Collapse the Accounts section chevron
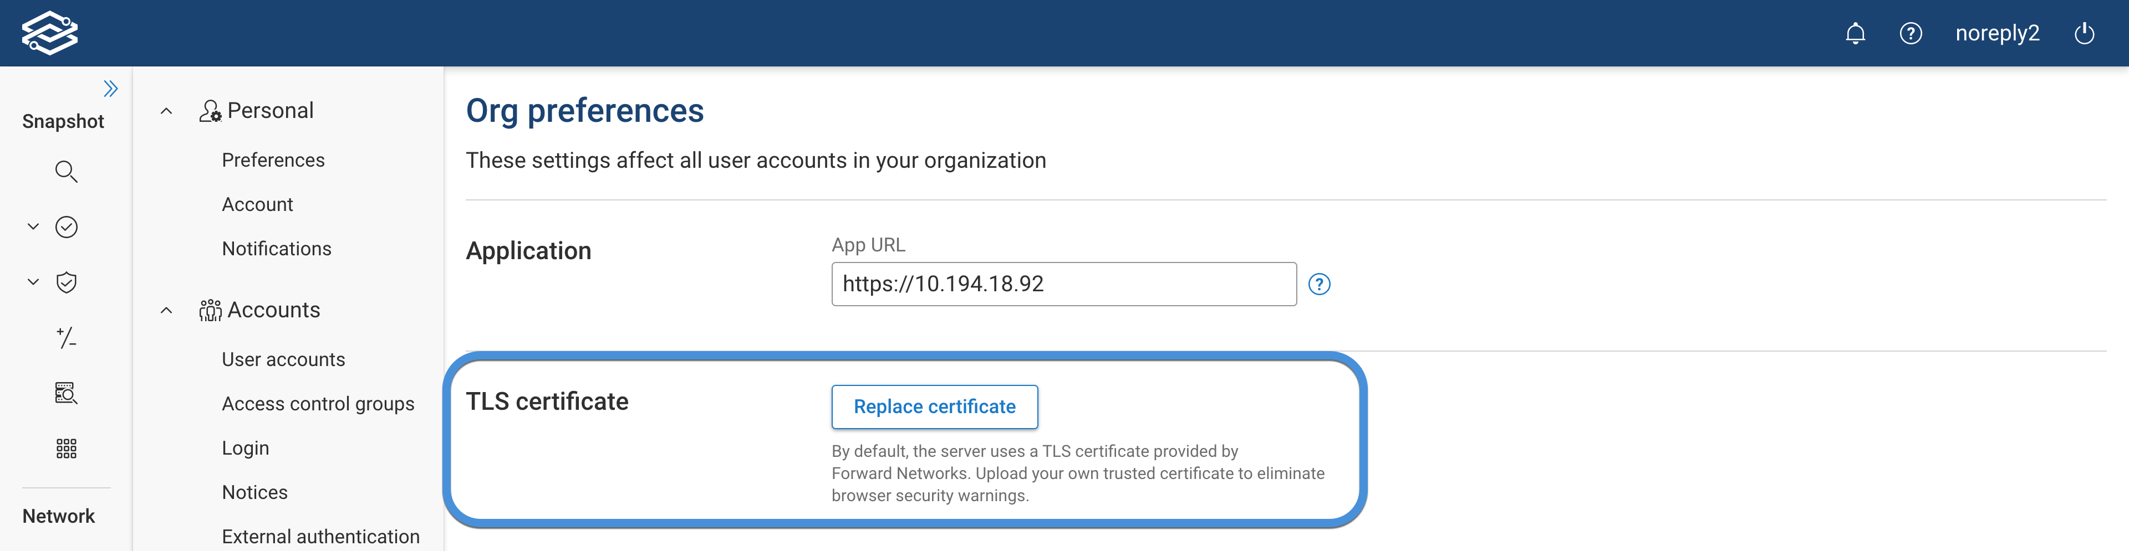This screenshot has height=551, width=2129. click(x=166, y=309)
